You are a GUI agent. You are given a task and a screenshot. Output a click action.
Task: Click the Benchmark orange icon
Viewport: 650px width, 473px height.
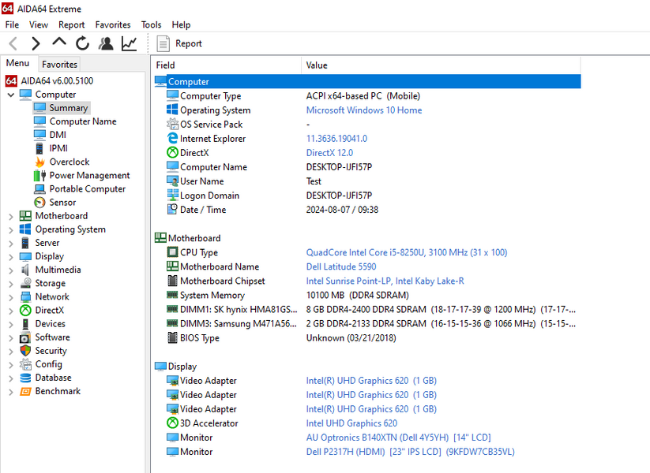(25, 391)
